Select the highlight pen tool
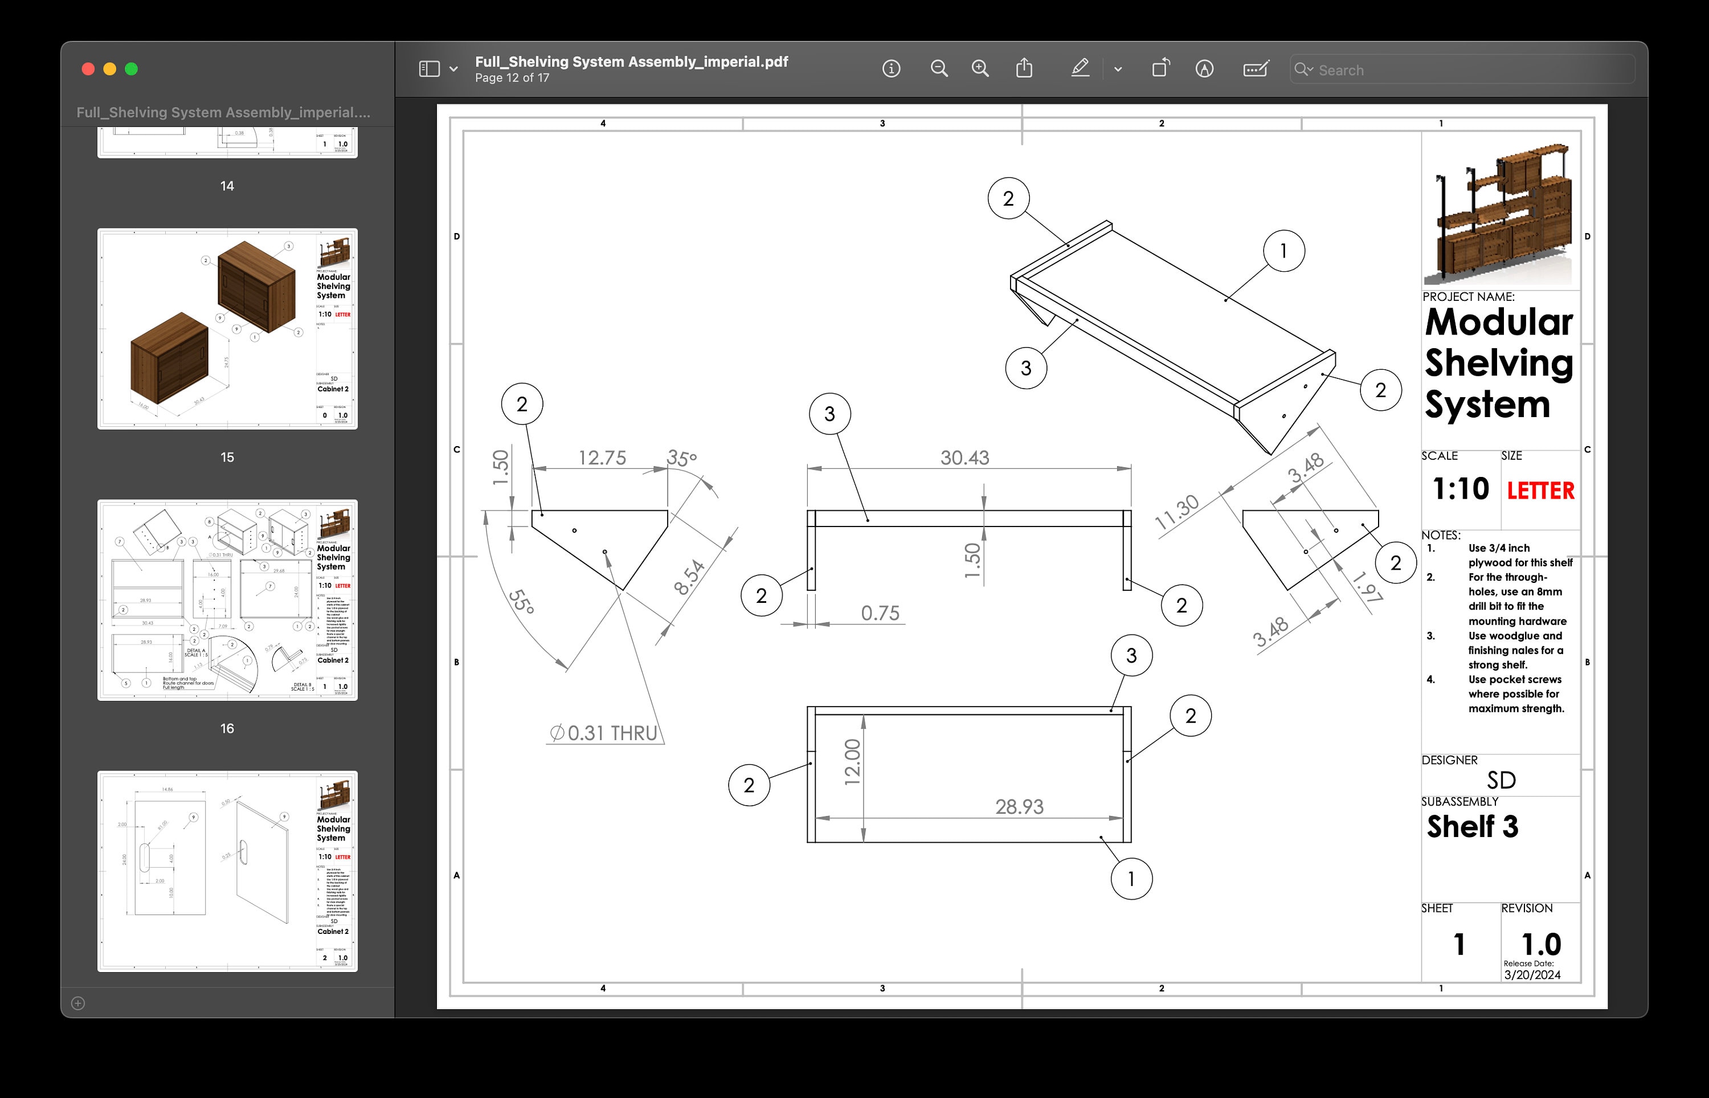 [1081, 68]
